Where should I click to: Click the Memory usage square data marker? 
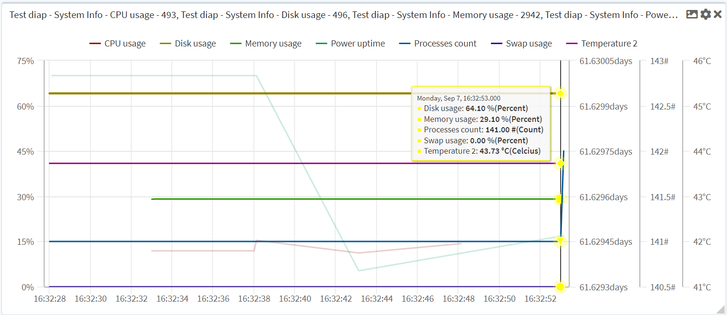coord(560,199)
